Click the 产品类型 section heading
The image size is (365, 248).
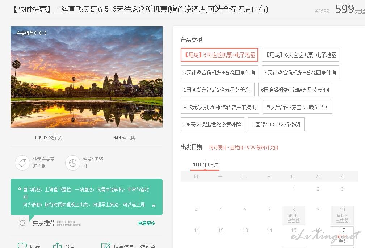click(191, 40)
